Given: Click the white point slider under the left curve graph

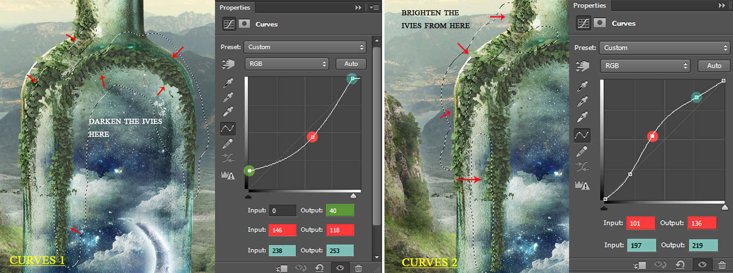Looking at the screenshot, I should [353, 196].
